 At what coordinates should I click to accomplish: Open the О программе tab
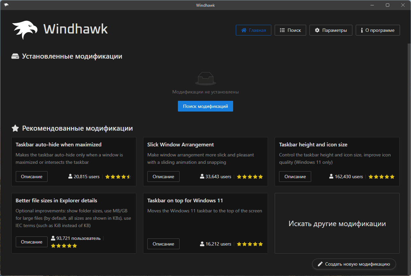(378, 30)
